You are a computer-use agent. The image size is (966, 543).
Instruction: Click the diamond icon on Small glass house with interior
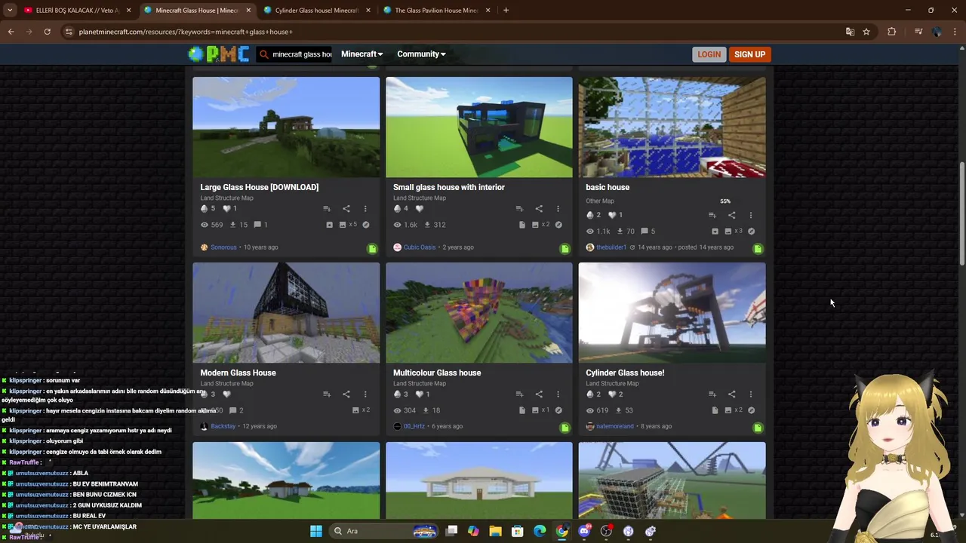[x=397, y=209]
